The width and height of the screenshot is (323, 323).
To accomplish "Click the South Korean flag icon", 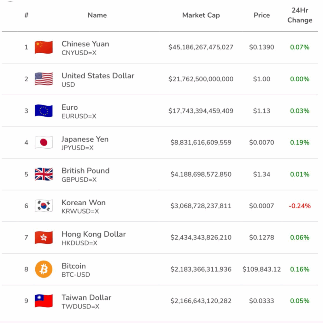I will pyautogui.click(x=44, y=206).
